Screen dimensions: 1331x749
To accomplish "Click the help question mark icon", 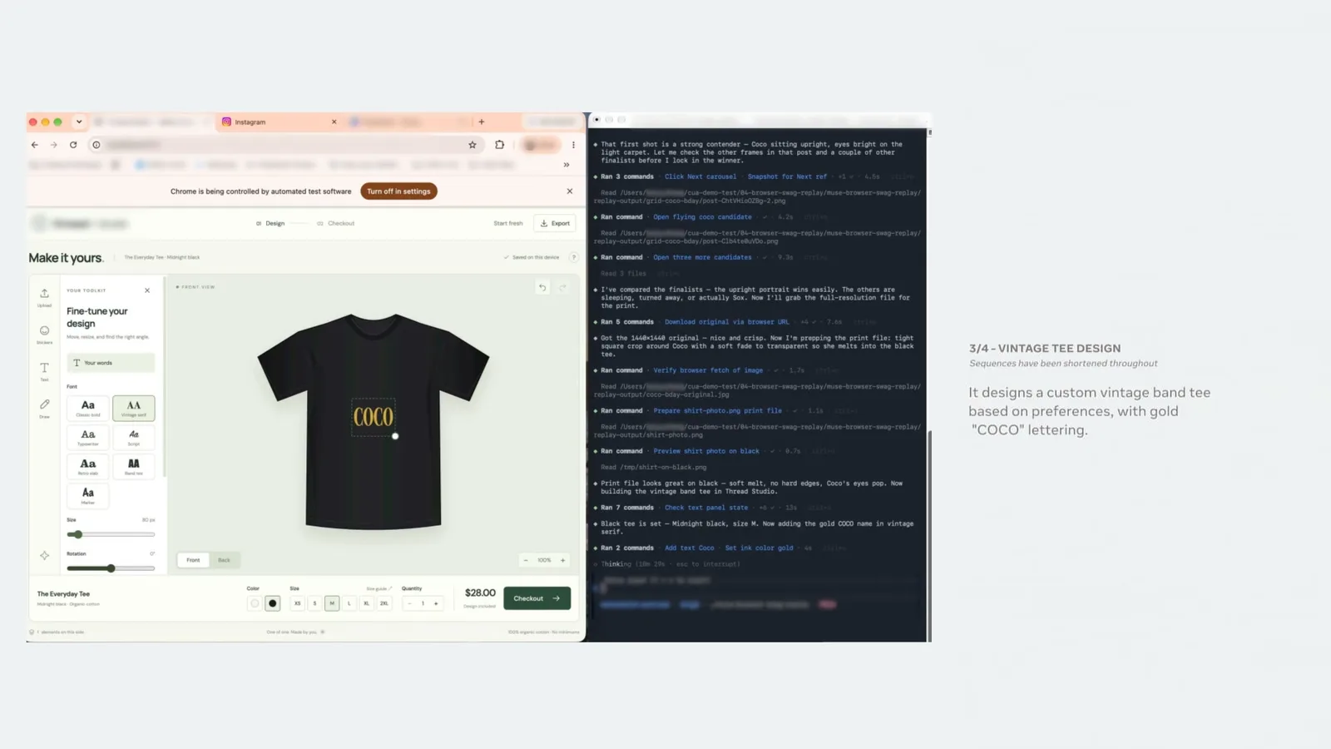I will [x=573, y=257].
